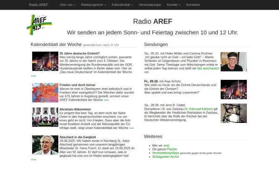Click 'So., 05.10. mit Heiko Müller' line

(x=179, y=53)
